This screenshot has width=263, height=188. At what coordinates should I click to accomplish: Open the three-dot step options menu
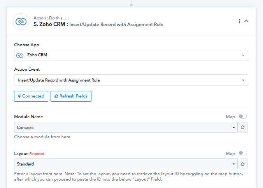(x=240, y=21)
